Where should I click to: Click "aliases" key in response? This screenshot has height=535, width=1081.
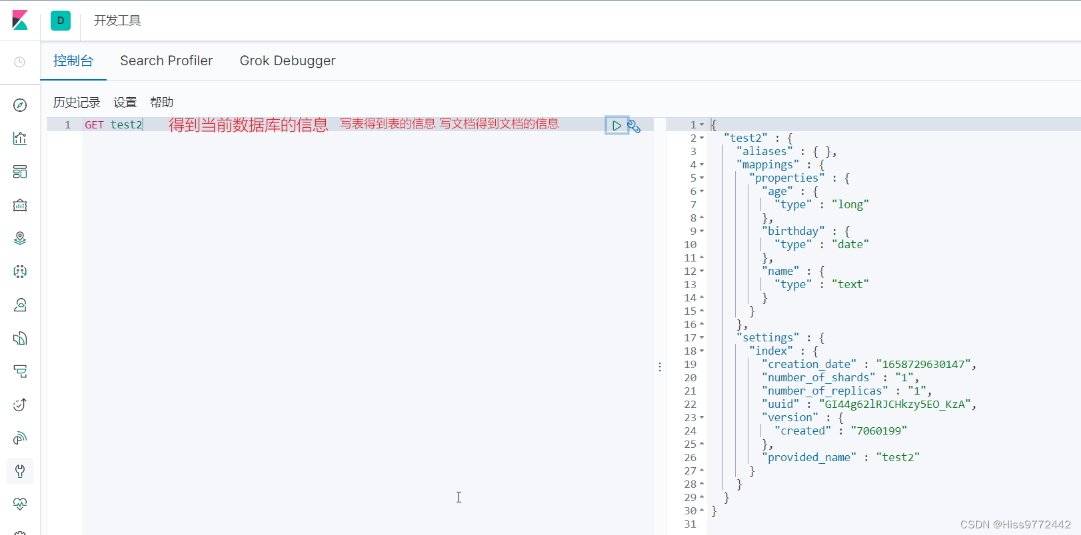click(764, 151)
